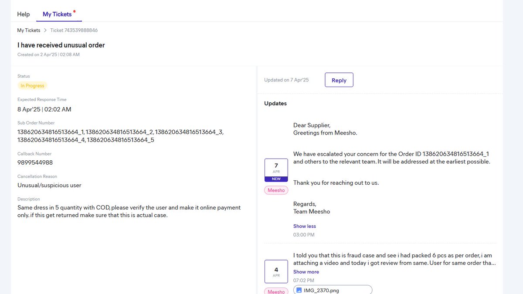The width and height of the screenshot is (523, 294).
Task: Open the Help tab
Action: tap(24, 14)
